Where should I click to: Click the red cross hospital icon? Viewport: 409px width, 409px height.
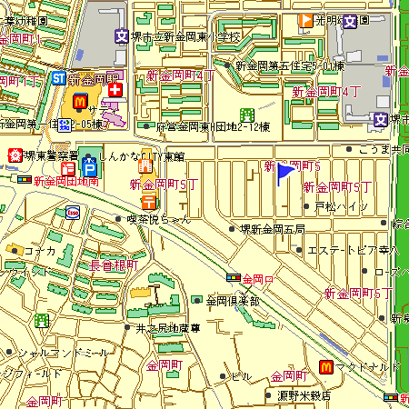coord(115,90)
